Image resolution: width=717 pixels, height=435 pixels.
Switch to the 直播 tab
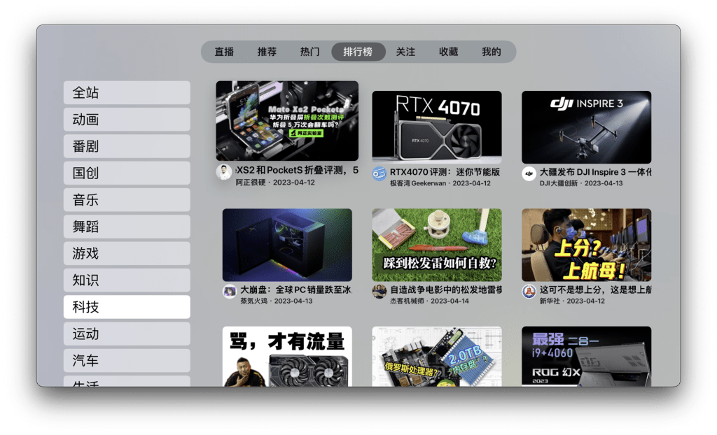coord(224,52)
